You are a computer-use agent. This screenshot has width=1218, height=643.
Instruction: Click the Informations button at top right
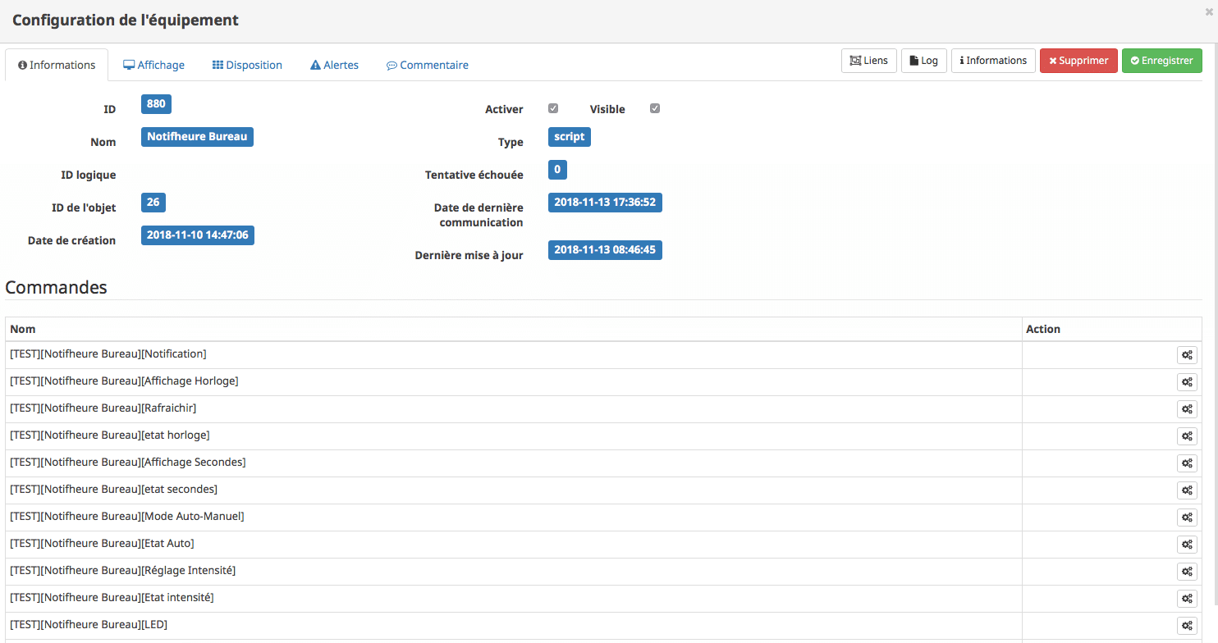992,61
